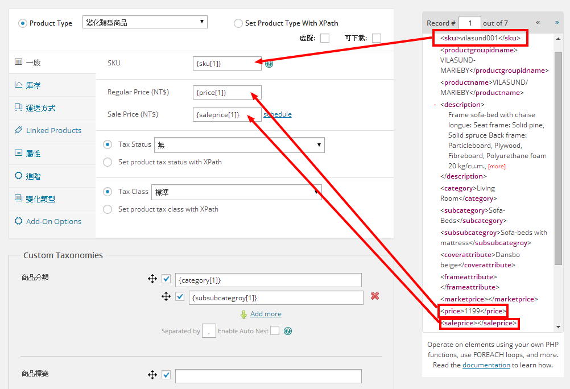Select Set Product Type With XPath option
The image size is (570, 389).
(x=238, y=23)
